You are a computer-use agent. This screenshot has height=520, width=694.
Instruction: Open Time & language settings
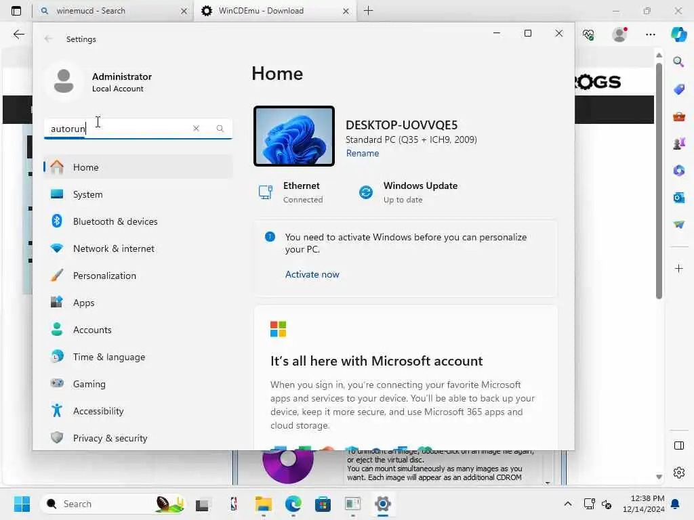click(x=138, y=356)
